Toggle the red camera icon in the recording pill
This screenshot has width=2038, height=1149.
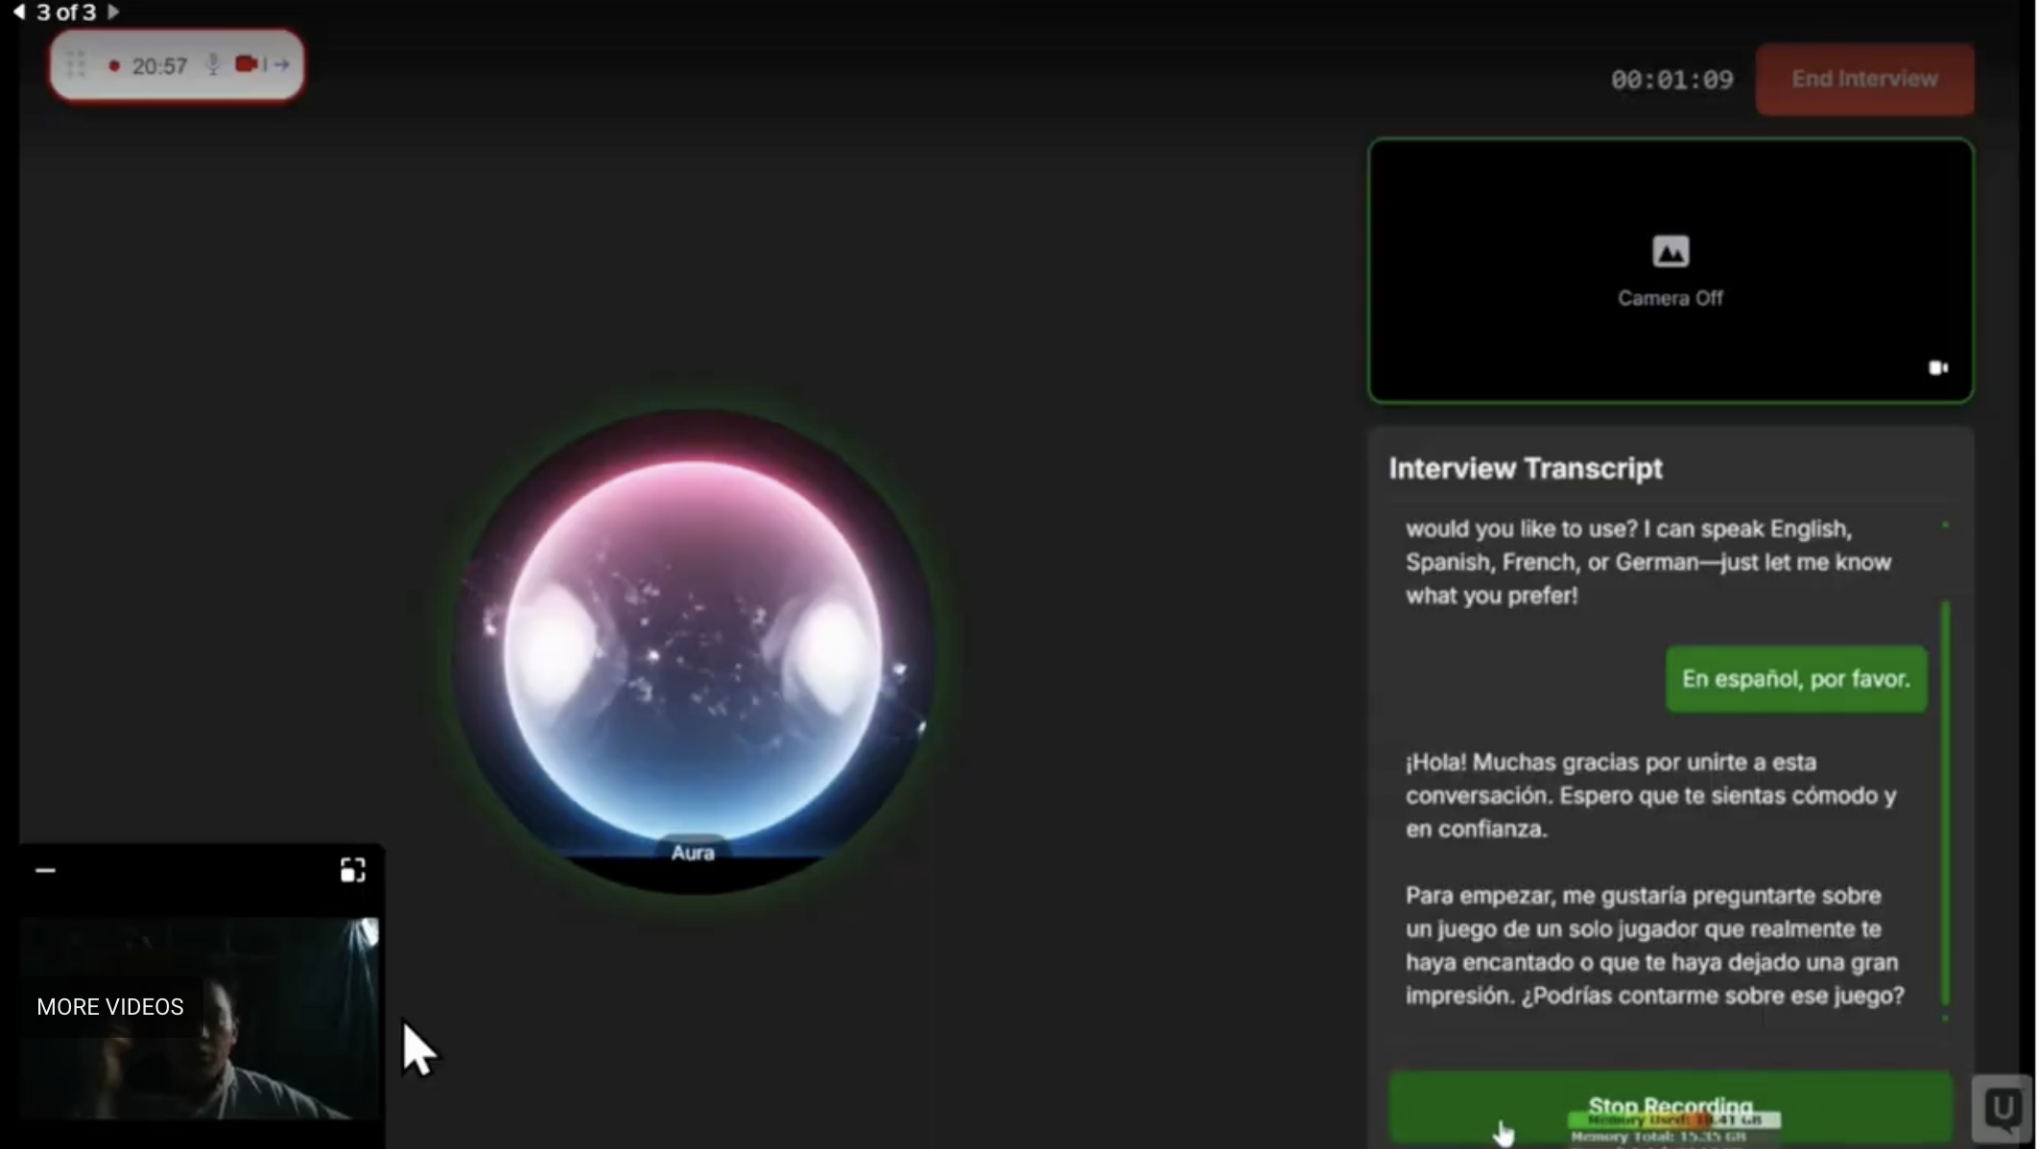[247, 63]
